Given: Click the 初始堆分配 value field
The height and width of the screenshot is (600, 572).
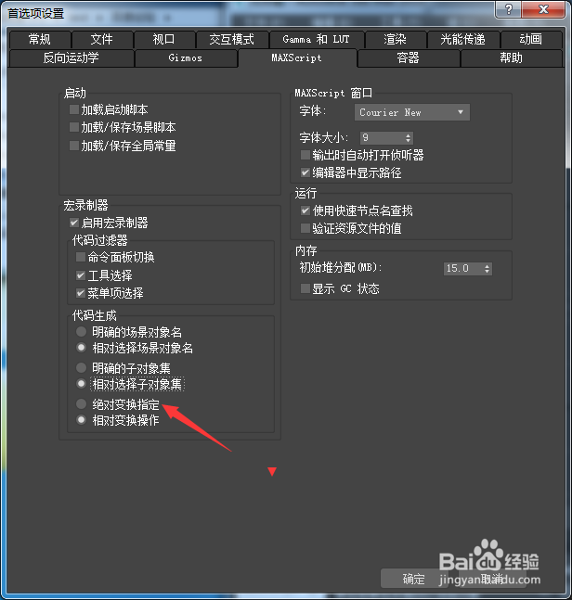Looking at the screenshot, I should click(x=462, y=268).
